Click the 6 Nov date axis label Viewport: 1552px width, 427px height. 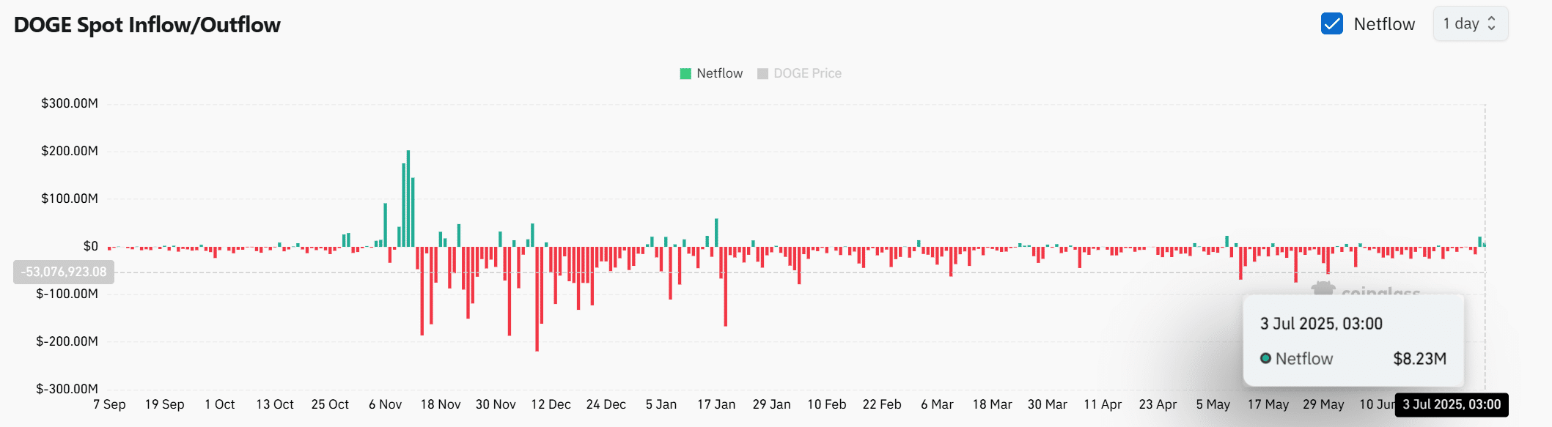click(385, 404)
